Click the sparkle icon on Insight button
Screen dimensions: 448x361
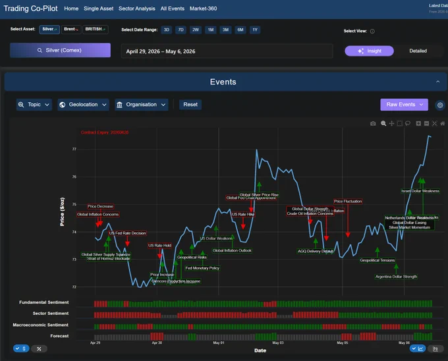[360, 51]
